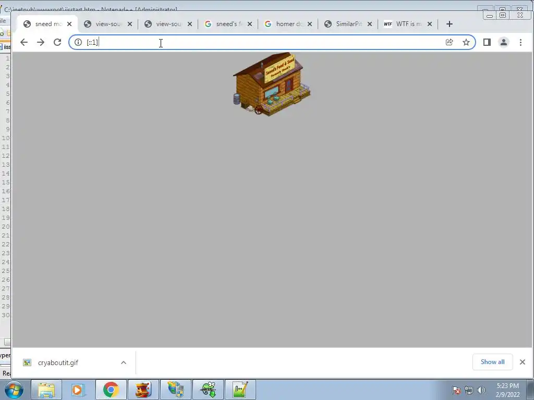Go back to the previous page

(24, 42)
